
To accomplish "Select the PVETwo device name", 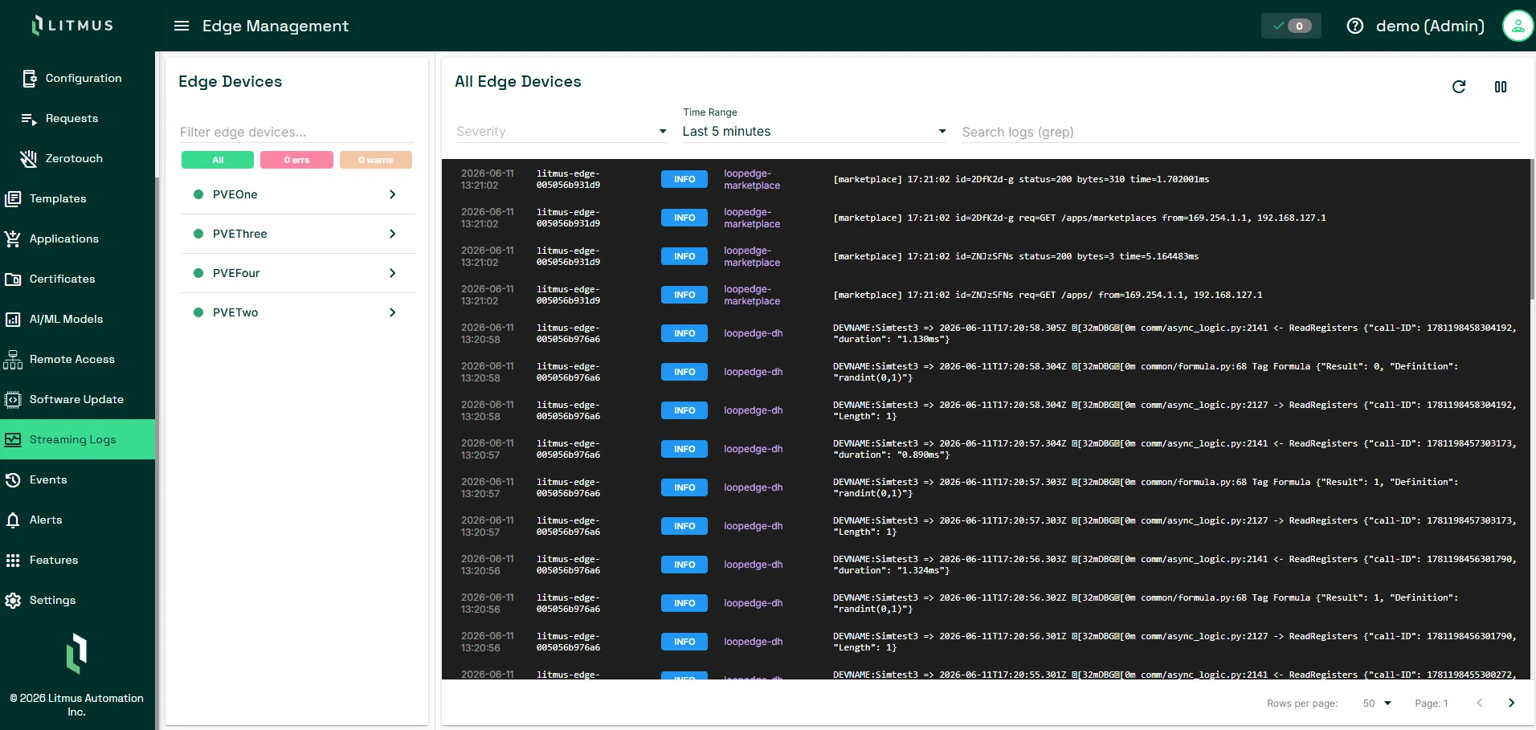I will (235, 312).
